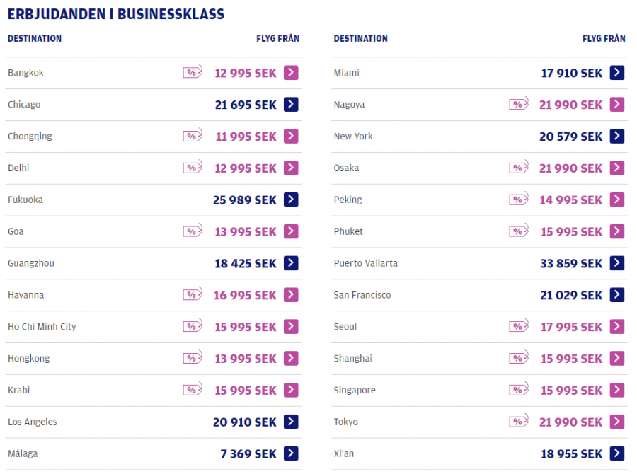Click the Fukuoka price 25 989 SEK
Image resolution: width=637 pixels, height=474 pixels.
[245, 200]
